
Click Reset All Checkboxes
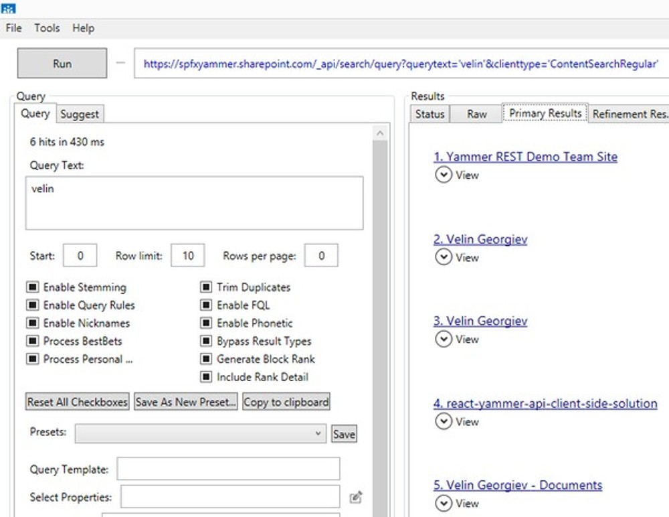click(x=77, y=401)
